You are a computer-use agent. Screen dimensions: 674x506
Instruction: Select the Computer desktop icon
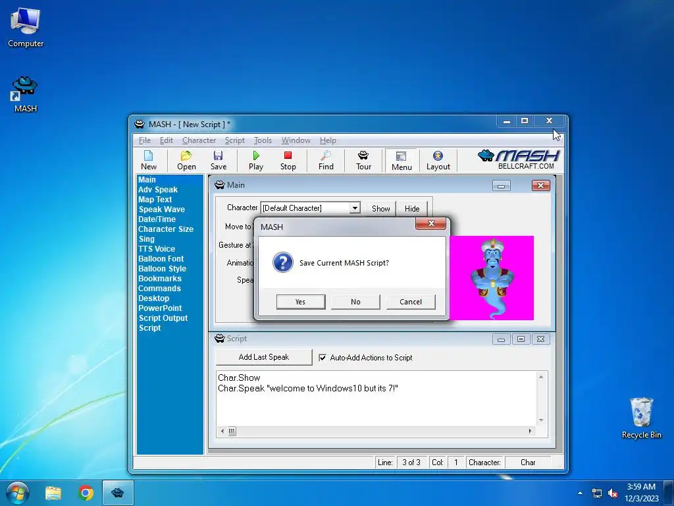(26, 28)
